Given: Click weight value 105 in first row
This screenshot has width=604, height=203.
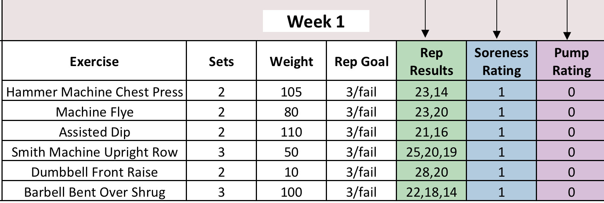Looking at the screenshot, I should pos(291,92).
